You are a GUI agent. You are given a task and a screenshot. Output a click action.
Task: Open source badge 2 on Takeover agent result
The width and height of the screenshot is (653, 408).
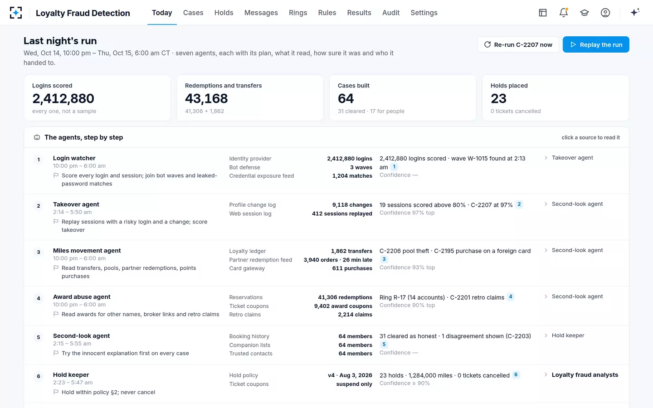click(519, 204)
